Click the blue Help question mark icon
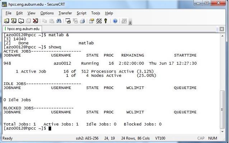This screenshot has width=229, height=143. (x=115, y=21)
